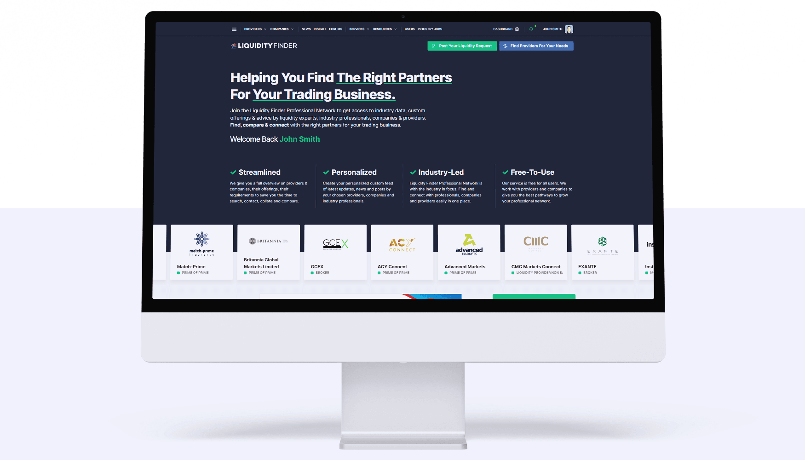Viewport: 805px width, 460px height.
Task: Open the Forums page
Action: tap(336, 29)
